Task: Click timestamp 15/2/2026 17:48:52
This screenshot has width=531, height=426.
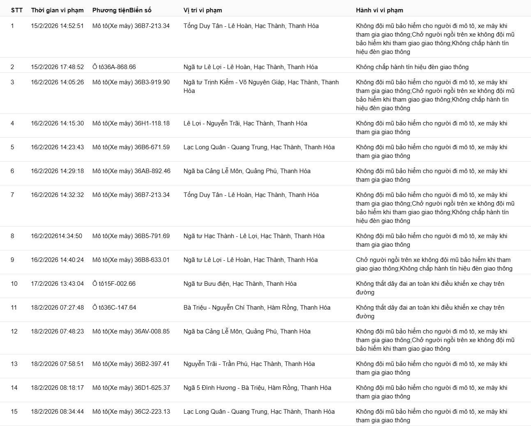Action: click(57, 67)
